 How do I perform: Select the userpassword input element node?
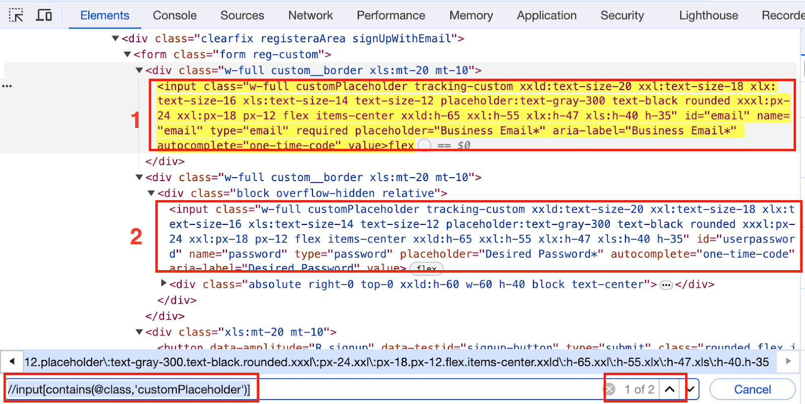[x=482, y=238]
